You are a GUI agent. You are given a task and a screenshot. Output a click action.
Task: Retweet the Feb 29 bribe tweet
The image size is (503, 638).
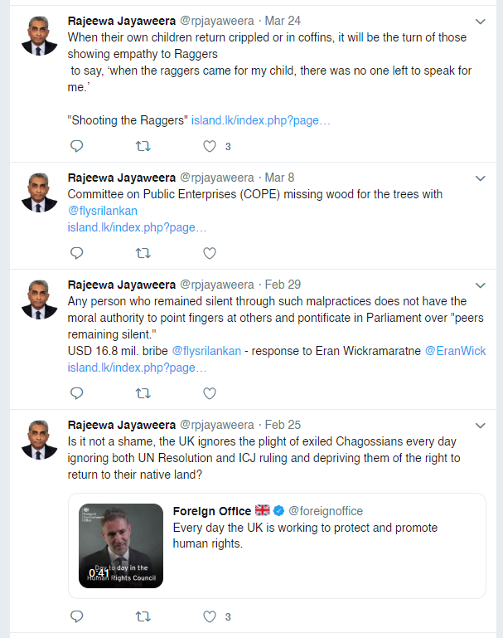point(143,393)
